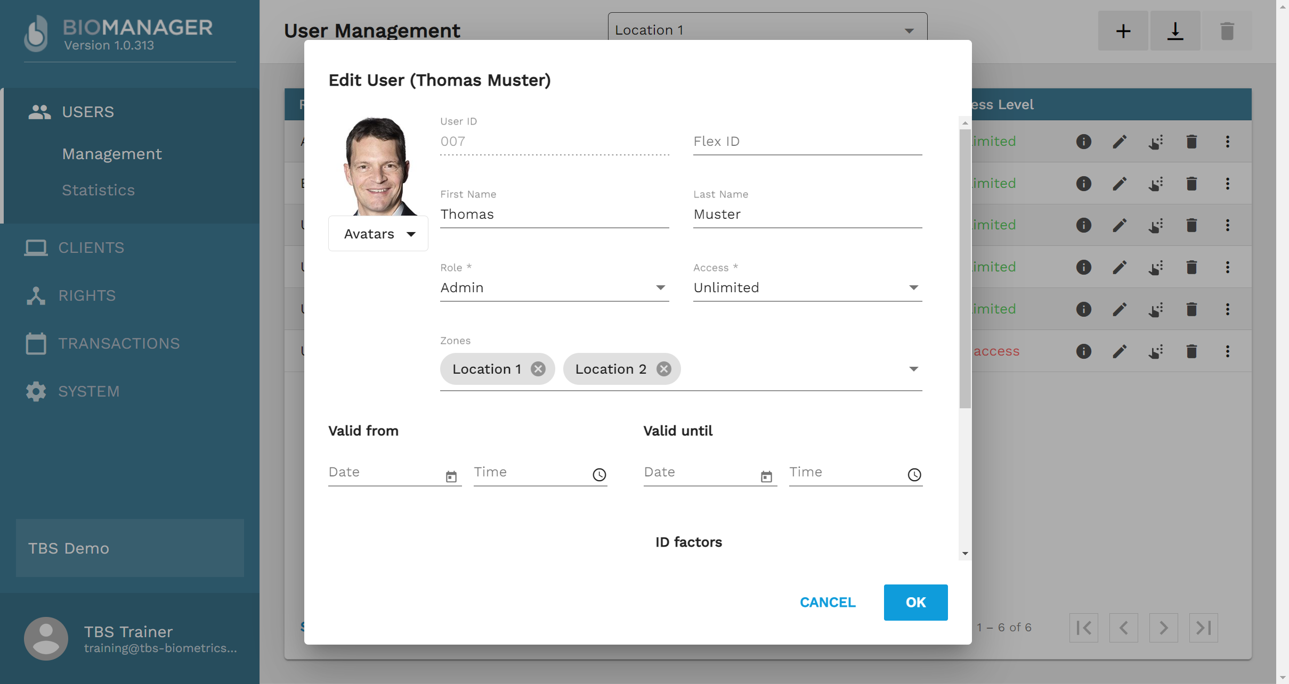This screenshot has height=684, width=1289.
Task: Remove Location 1 zone tag
Action: [x=538, y=368]
